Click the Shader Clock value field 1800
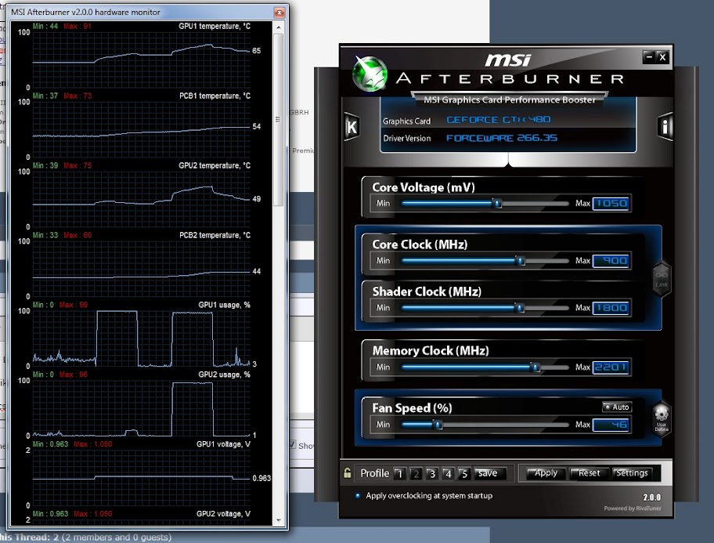This screenshot has height=543, width=714. point(611,308)
